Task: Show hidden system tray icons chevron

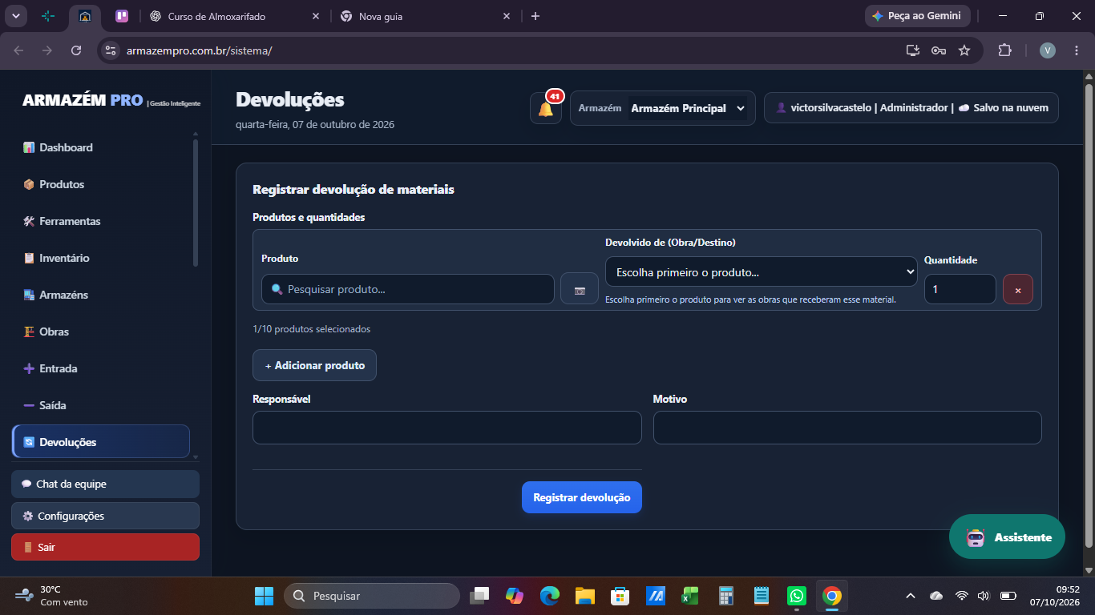Action: tap(910, 596)
